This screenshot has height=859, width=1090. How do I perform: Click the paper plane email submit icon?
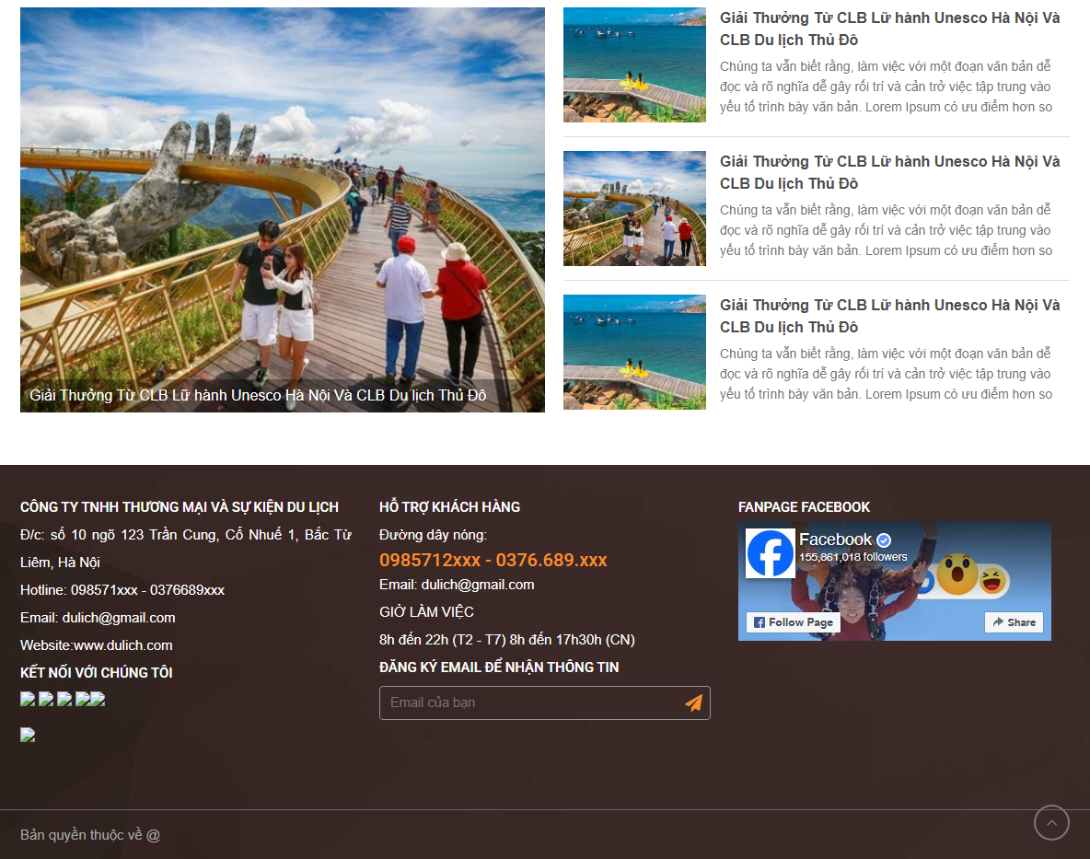693,702
